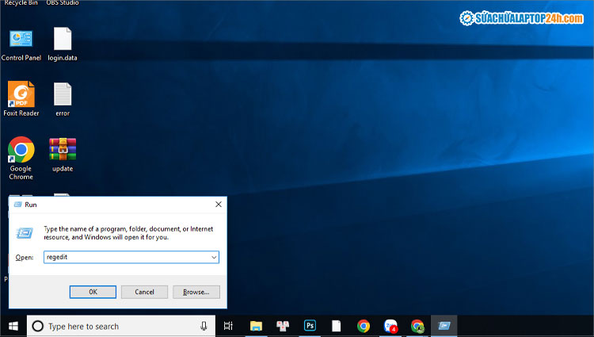Open File Explorer from the taskbar
Image resolution: width=594 pixels, height=337 pixels.
256,326
